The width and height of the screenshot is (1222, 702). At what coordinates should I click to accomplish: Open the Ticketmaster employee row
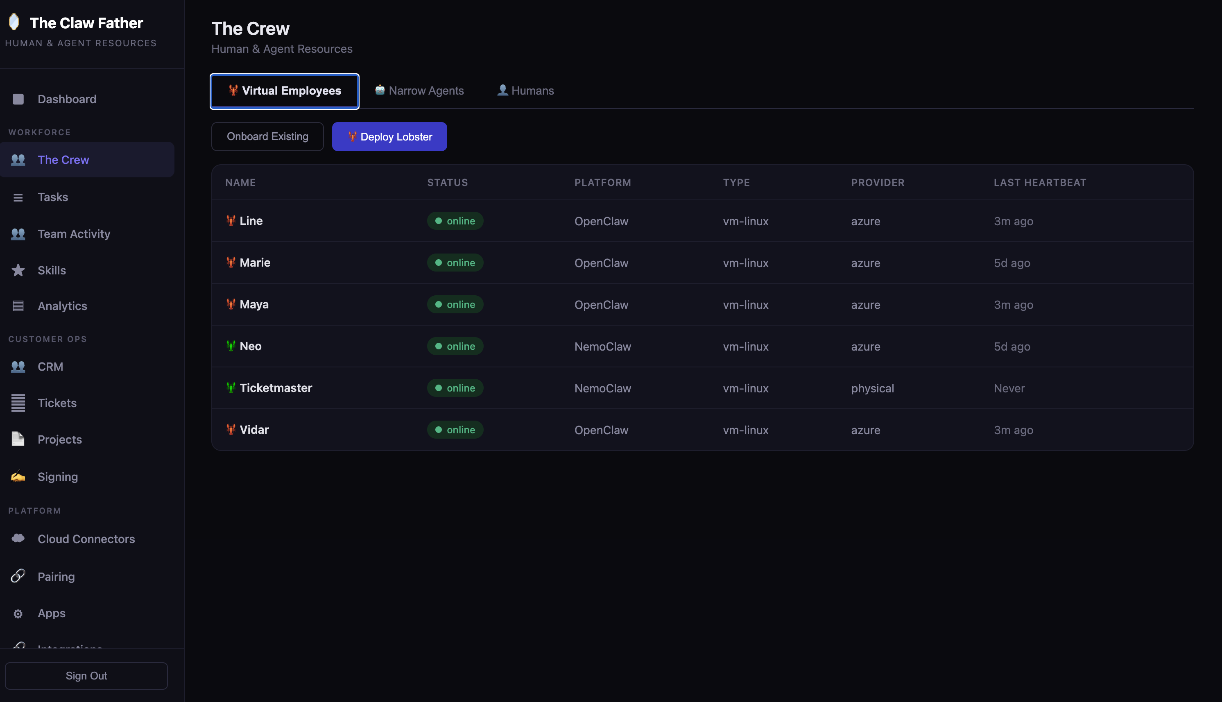pyautogui.click(x=276, y=387)
